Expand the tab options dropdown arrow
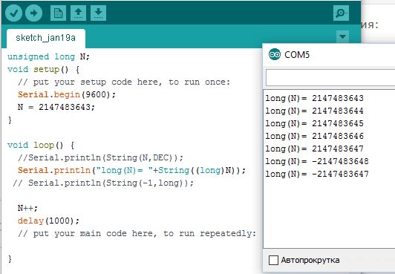Image resolution: width=395 pixels, height=274 pixels. coord(342,36)
